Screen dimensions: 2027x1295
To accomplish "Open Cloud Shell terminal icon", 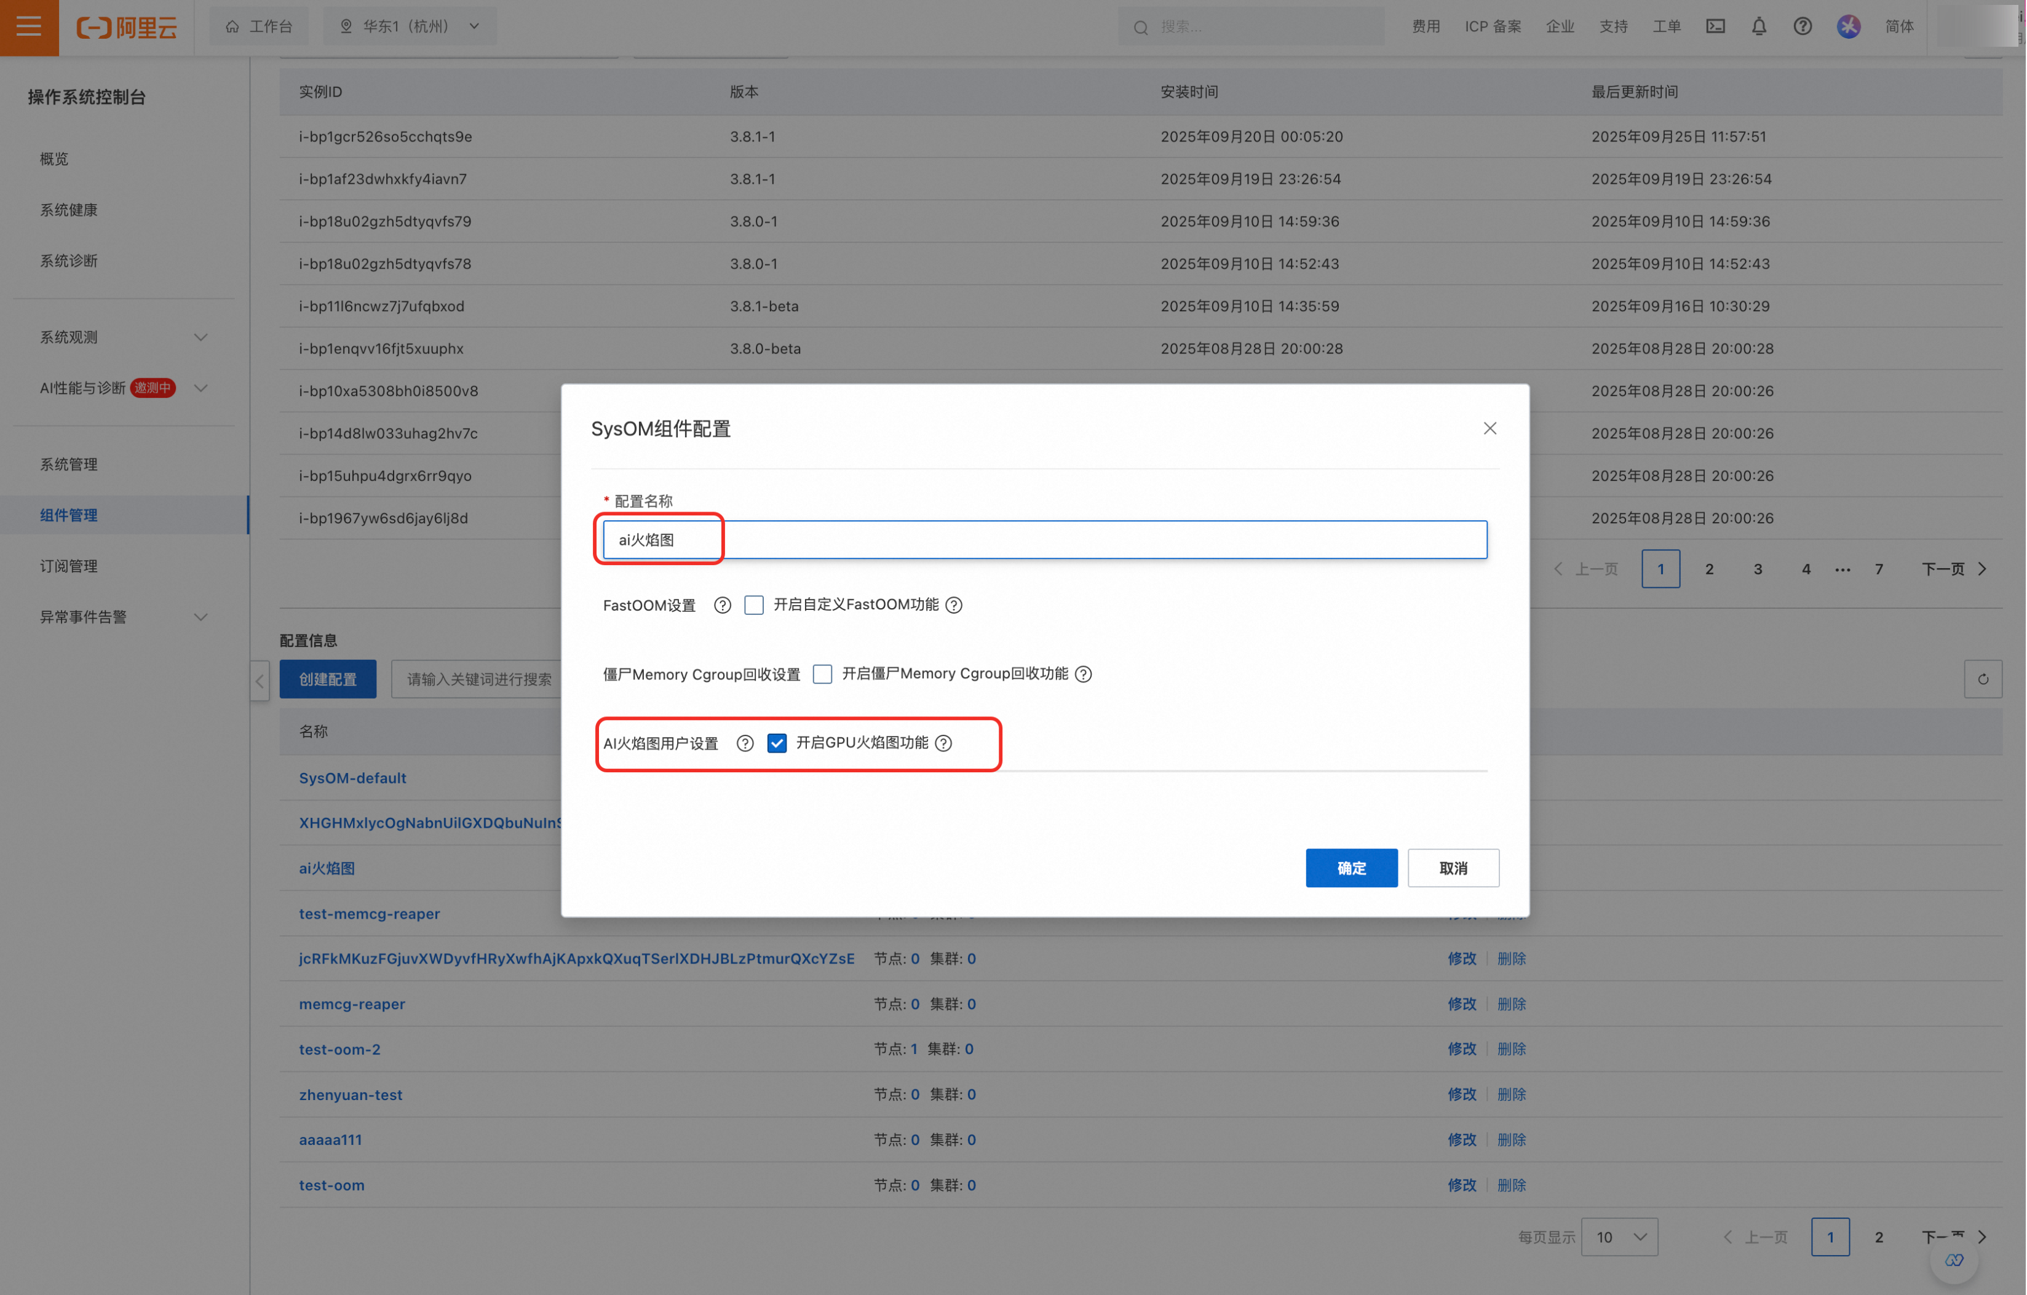I will [1715, 27].
